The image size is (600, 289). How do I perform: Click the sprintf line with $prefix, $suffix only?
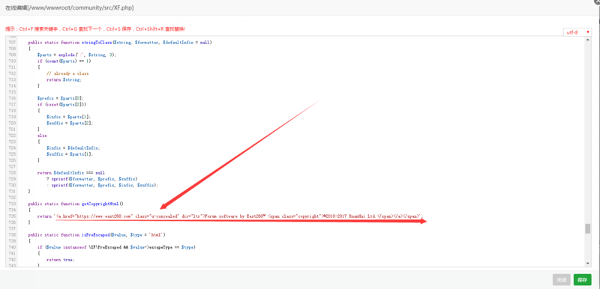(x=91, y=178)
